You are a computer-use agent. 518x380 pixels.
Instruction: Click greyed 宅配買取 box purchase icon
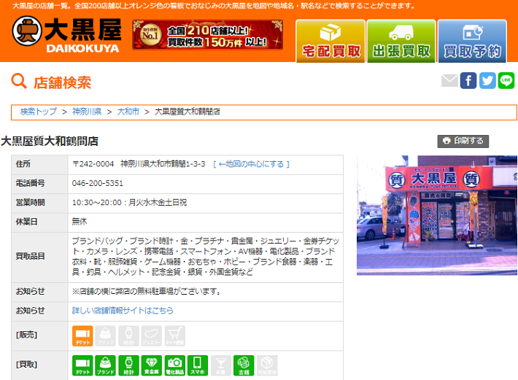coord(267,365)
